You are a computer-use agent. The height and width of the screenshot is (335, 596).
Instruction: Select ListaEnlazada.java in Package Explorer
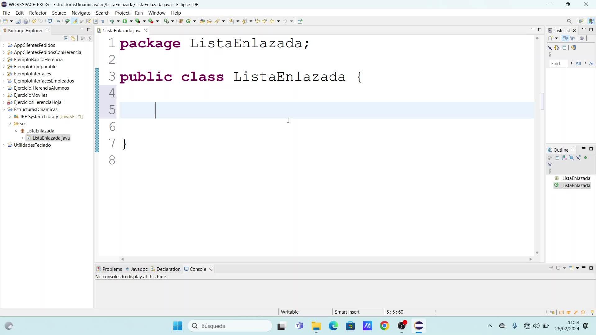pos(51,138)
